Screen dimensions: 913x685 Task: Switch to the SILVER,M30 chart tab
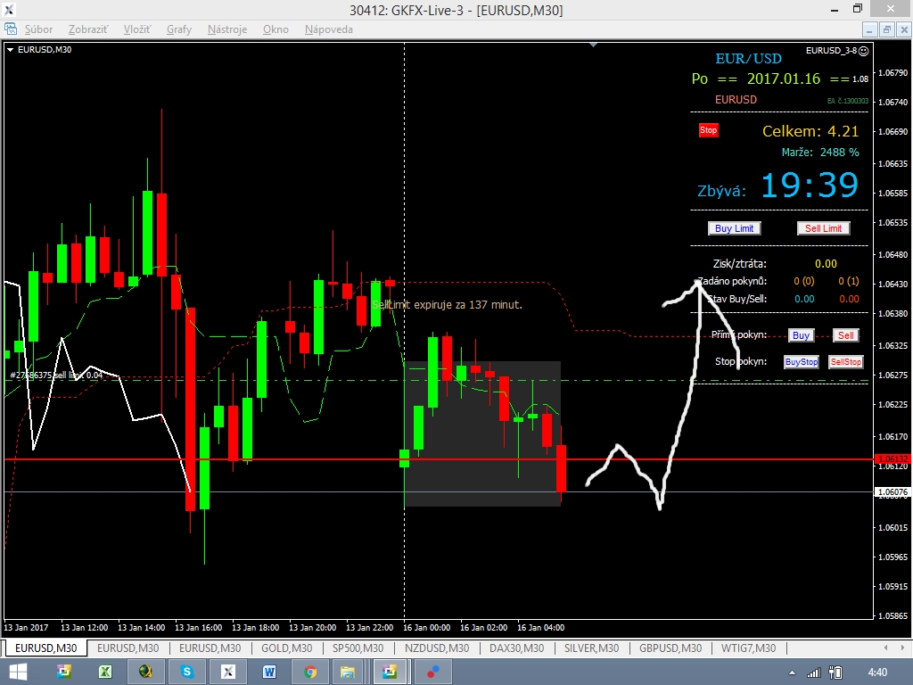[x=591, y=648]
